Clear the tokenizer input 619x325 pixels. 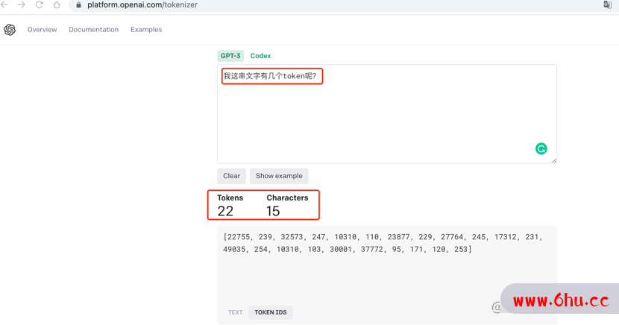pos(232,176)
